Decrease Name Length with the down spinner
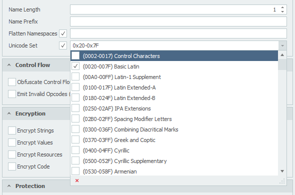The height and width of the screenshot is (195, 295). coord(282,11)
